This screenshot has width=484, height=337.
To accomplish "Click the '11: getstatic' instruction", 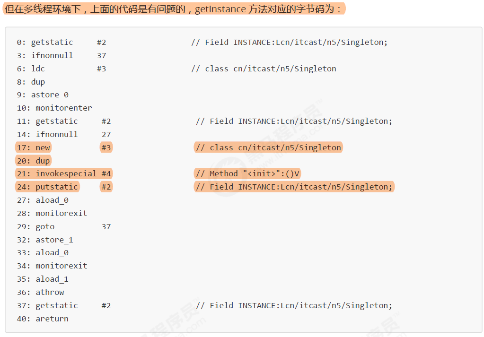I will [47, 121].
